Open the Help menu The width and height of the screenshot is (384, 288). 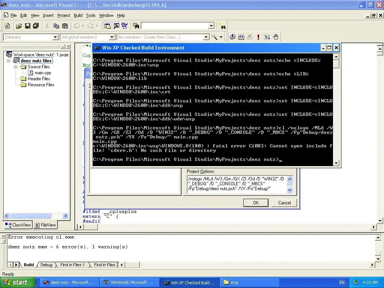(x=121, y=15)
